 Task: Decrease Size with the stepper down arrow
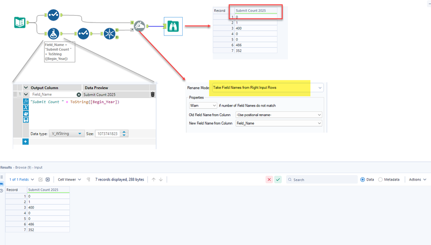pos(124,135)
